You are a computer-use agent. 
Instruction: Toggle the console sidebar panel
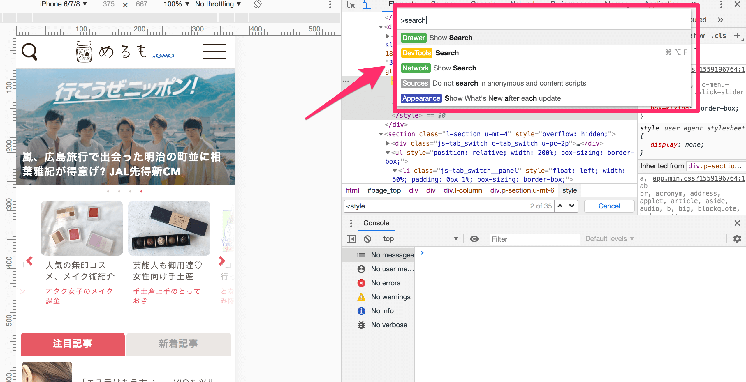(x=351, y=238)
